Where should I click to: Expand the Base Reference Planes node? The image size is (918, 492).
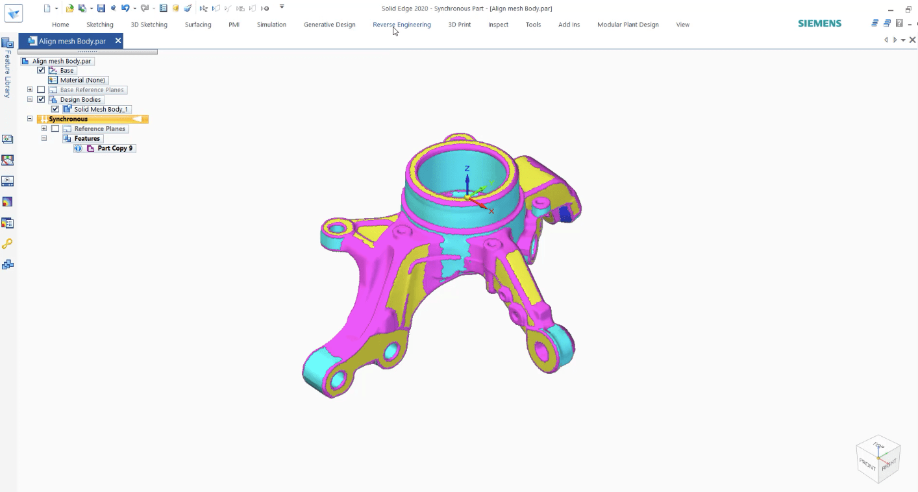(x=31, y=90)
